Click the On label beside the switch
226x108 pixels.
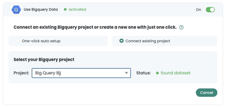[198, 10]
